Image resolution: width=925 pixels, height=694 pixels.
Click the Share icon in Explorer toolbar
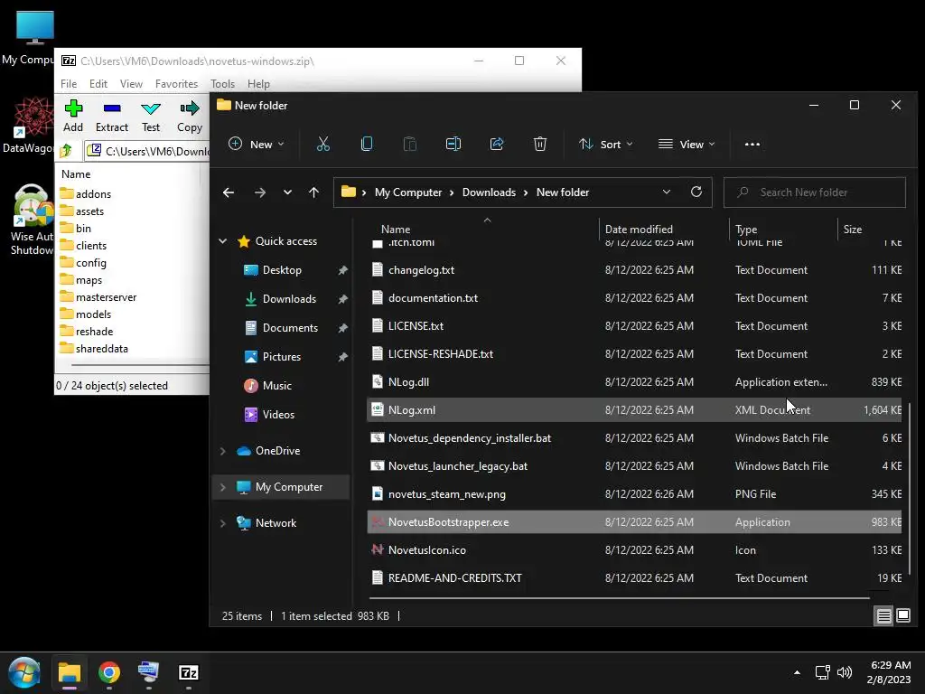[497, 144]
